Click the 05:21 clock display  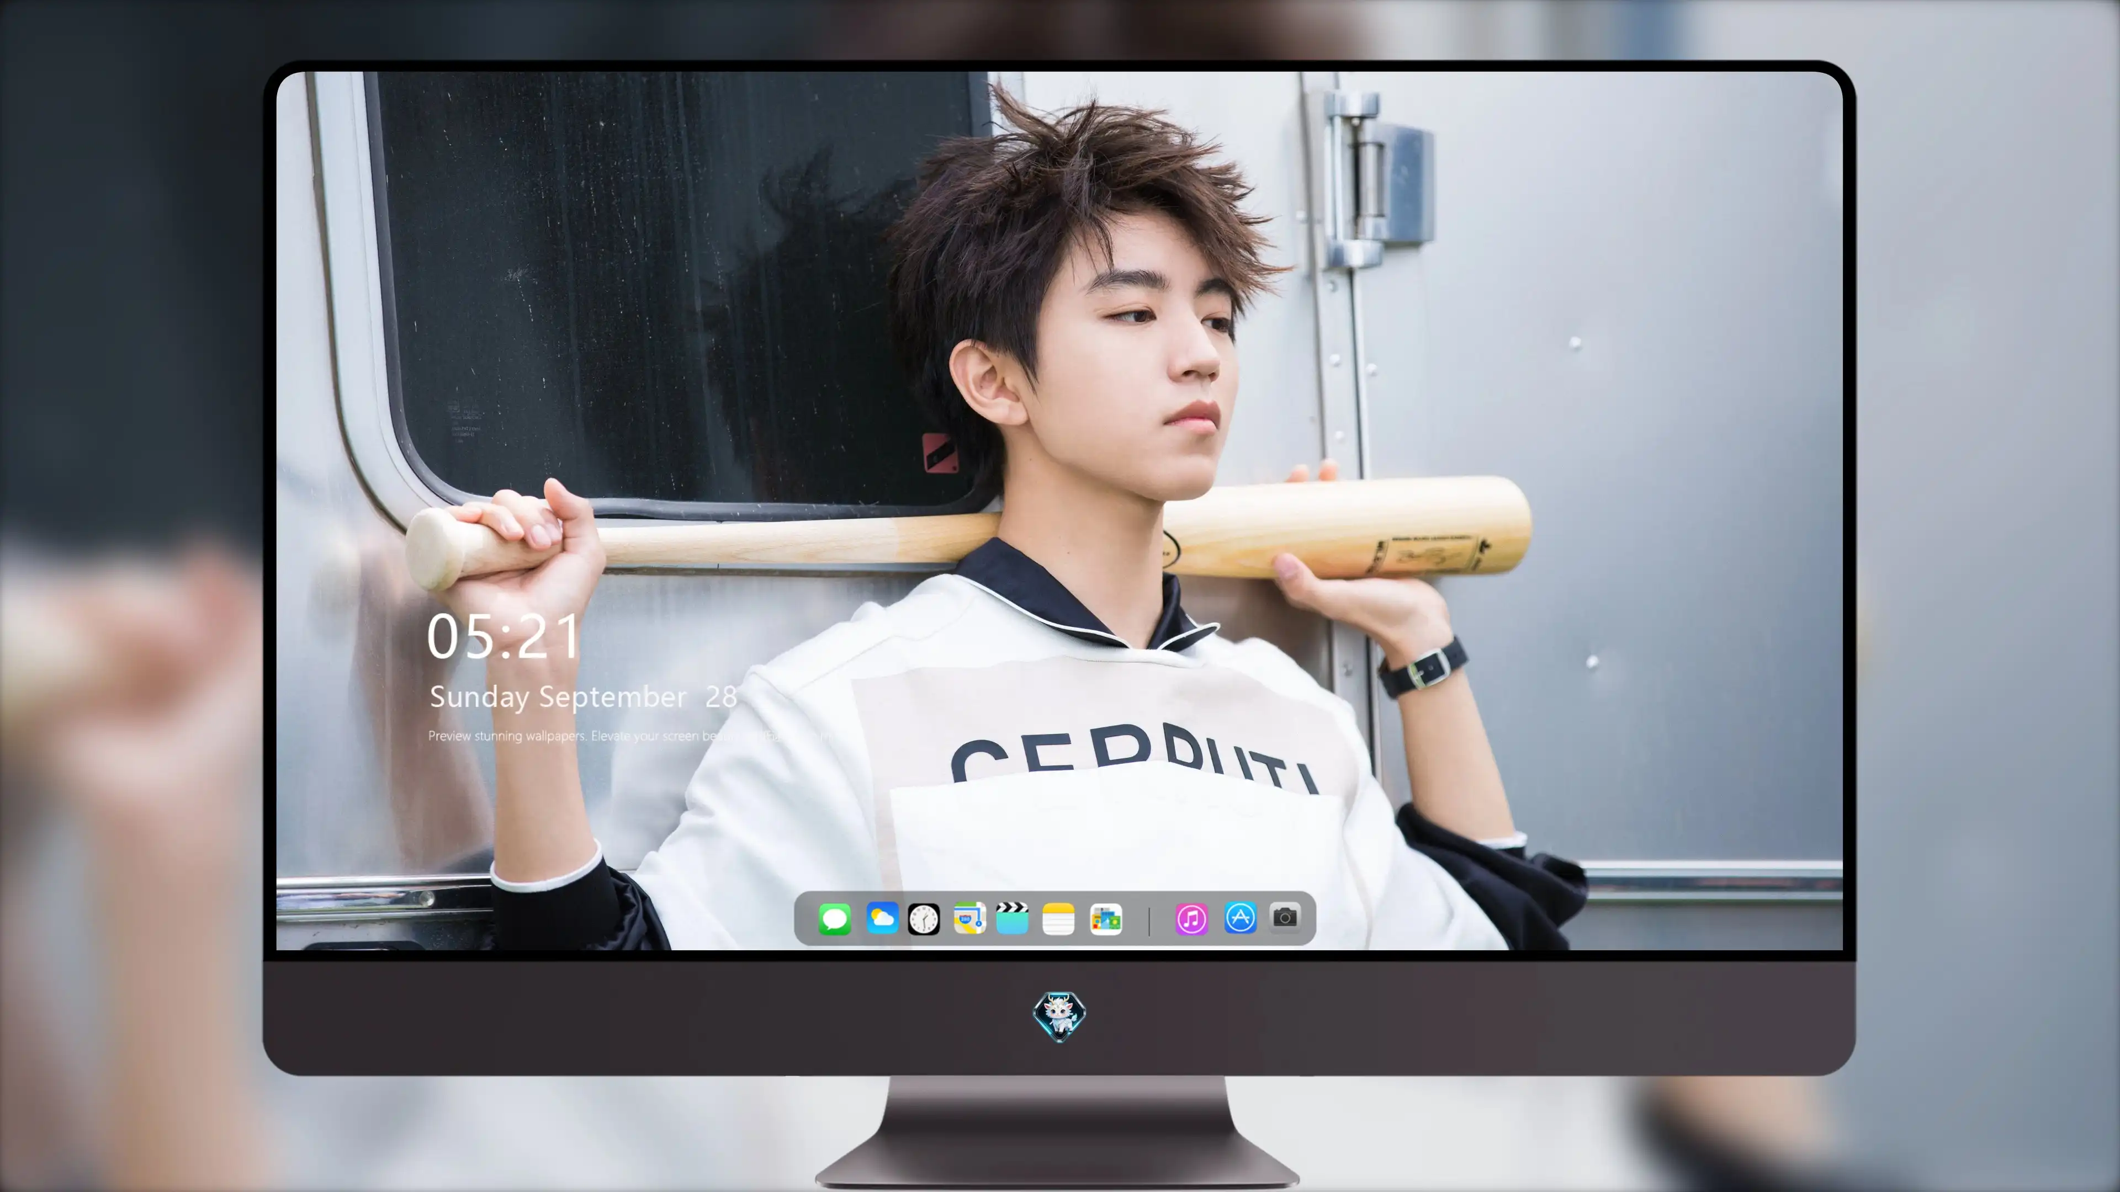click(504, 636)
